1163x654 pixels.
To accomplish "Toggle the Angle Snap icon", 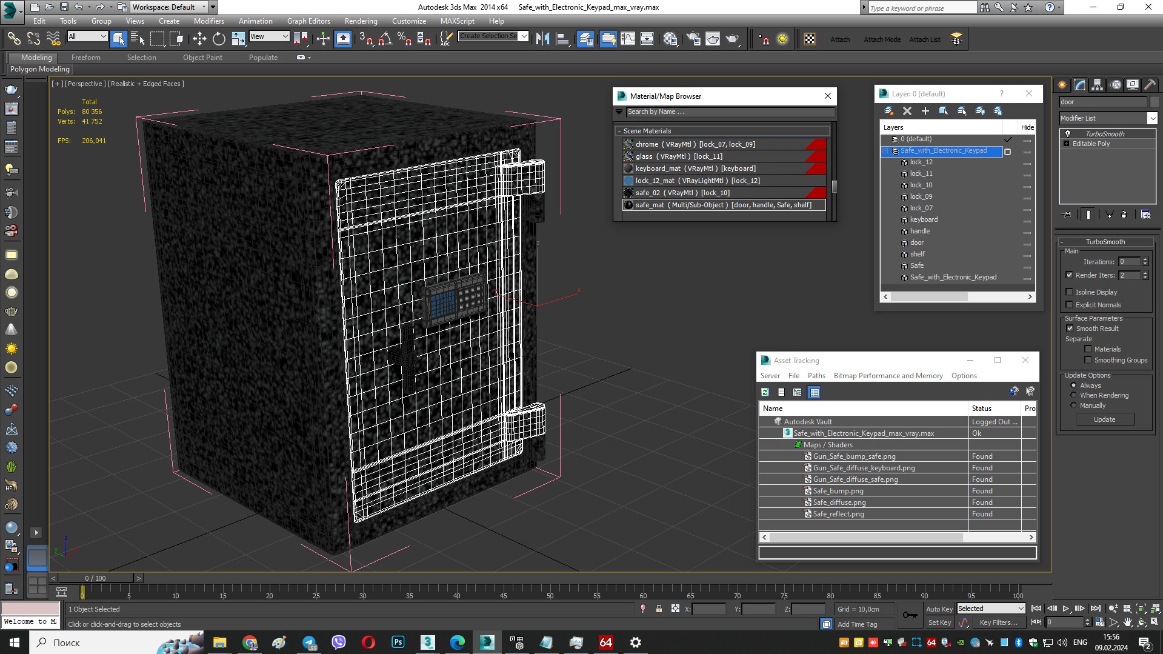I will point(385,39).
